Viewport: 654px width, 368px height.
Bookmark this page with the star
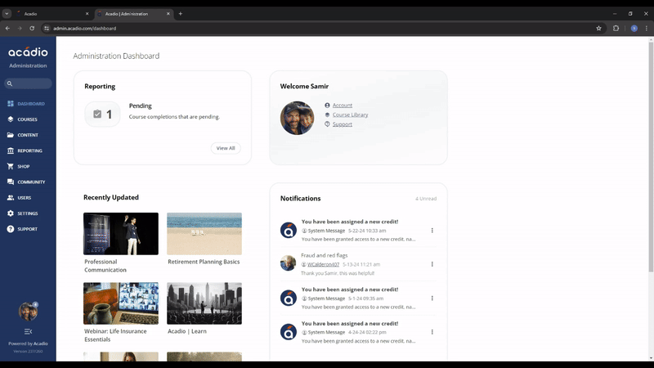pyautogui.click(x=598, y=29)
